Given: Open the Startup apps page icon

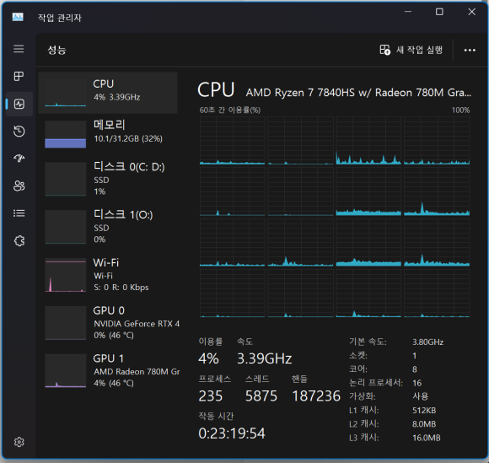Looking at the screenshot, I should pyautogui.click(x=19, y=159).
